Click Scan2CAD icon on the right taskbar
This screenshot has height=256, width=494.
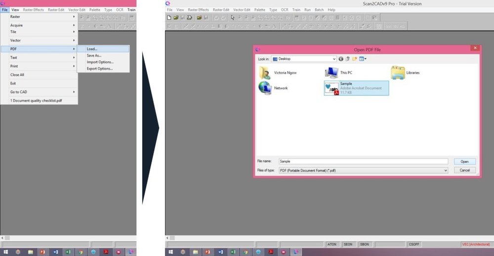pos(296,252)
